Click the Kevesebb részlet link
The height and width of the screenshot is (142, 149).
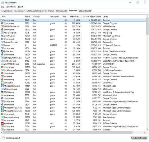13,138
